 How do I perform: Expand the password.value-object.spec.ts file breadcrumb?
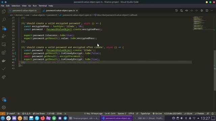click(x=76, y=15)
